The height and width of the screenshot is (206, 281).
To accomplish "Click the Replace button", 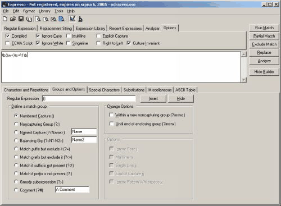I will [x=264, y=53].
